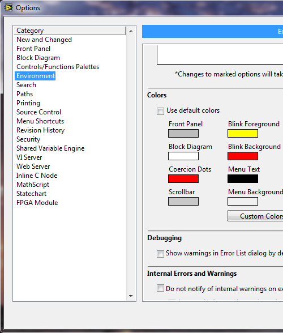This screenshot has height=333, width=283.
Task: Click the Blink Background red swatch
Action: 243,156
